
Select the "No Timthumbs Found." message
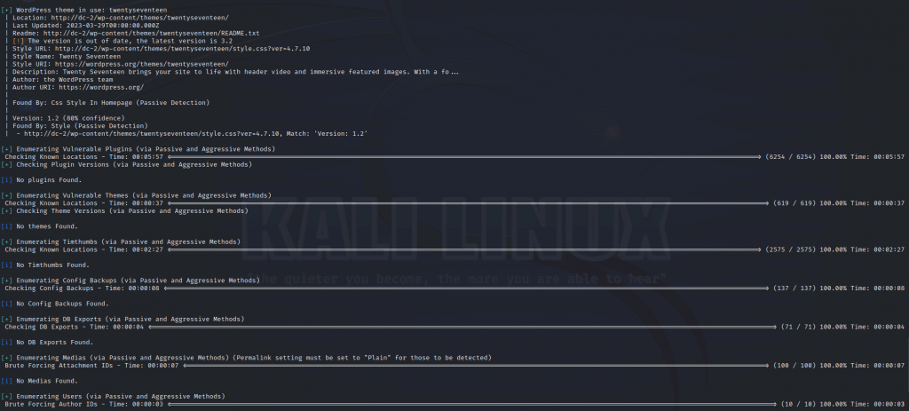coord(52,265)
